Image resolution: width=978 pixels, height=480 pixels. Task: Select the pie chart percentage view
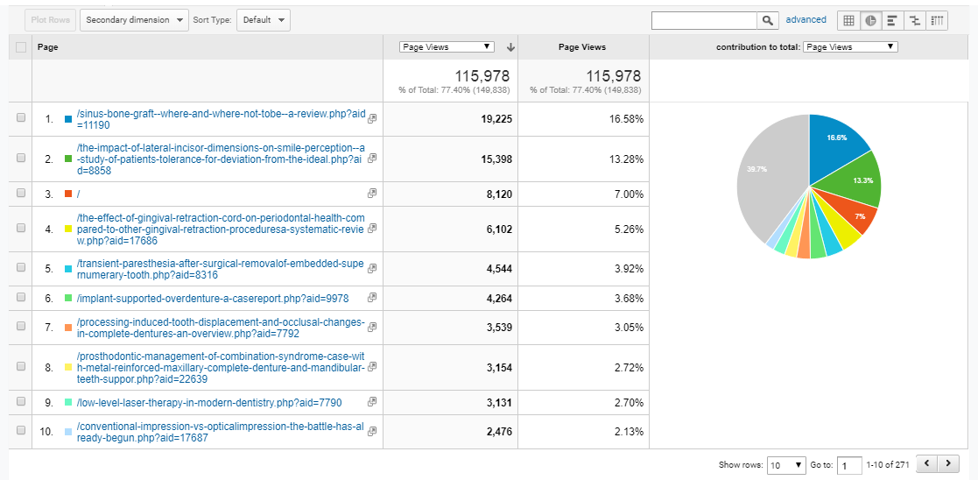(x=871, y=20)
